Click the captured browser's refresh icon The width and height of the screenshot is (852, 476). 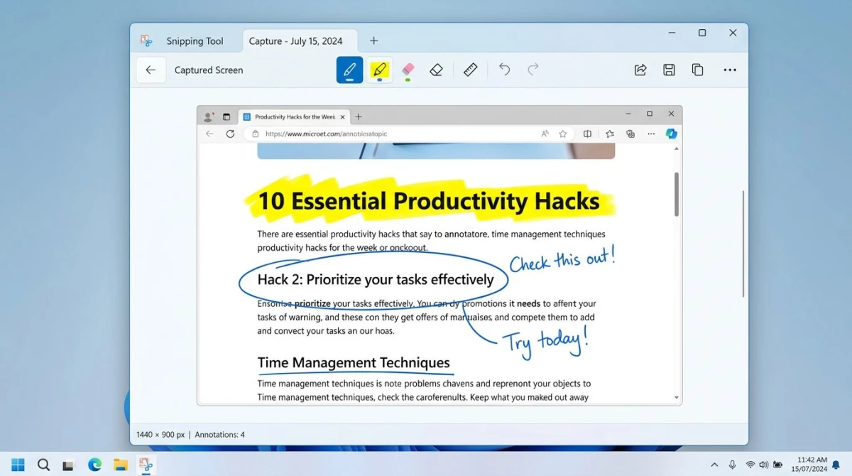point(230,134)
